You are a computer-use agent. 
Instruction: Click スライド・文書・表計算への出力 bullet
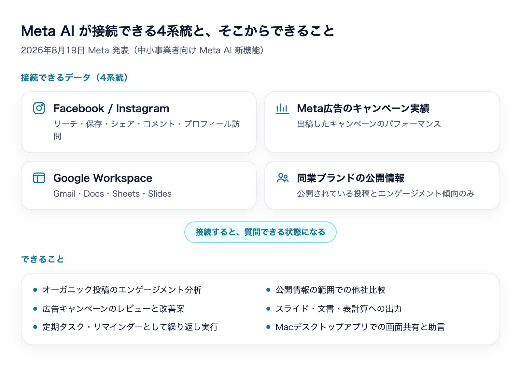click(339, 309)
